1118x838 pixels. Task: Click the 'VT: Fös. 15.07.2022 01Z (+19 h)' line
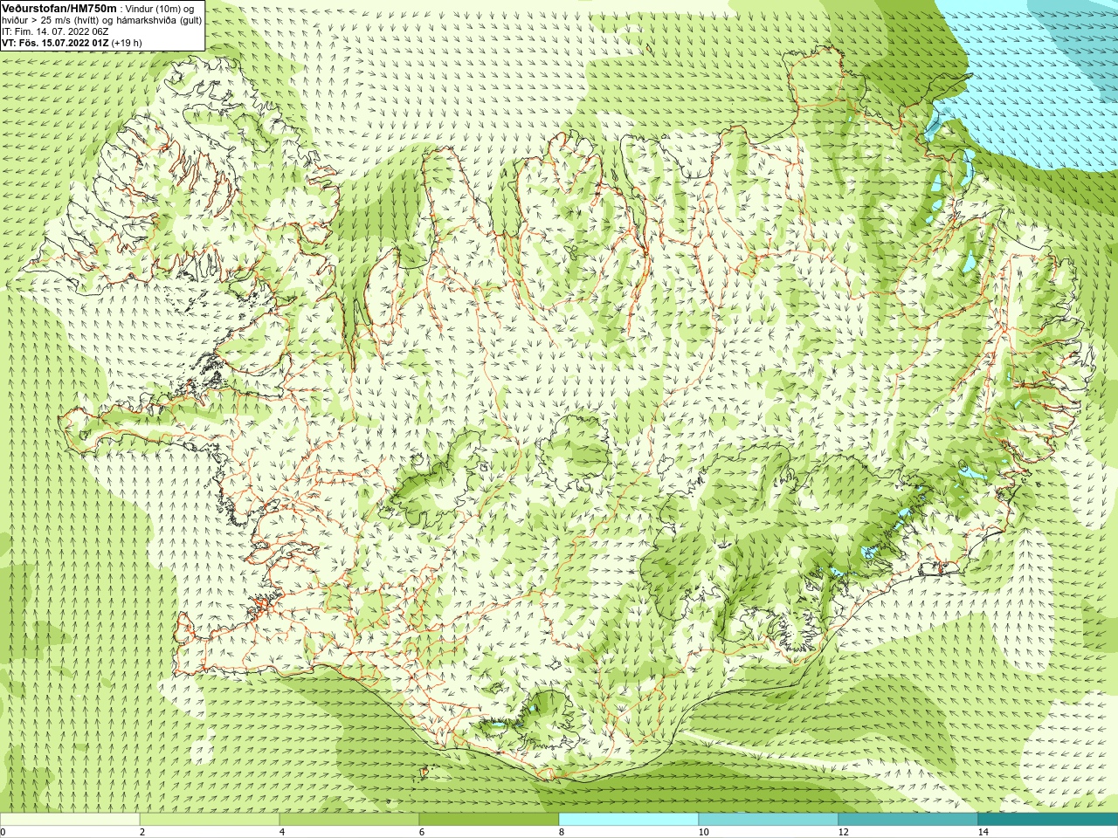click(x=72, y=43)
